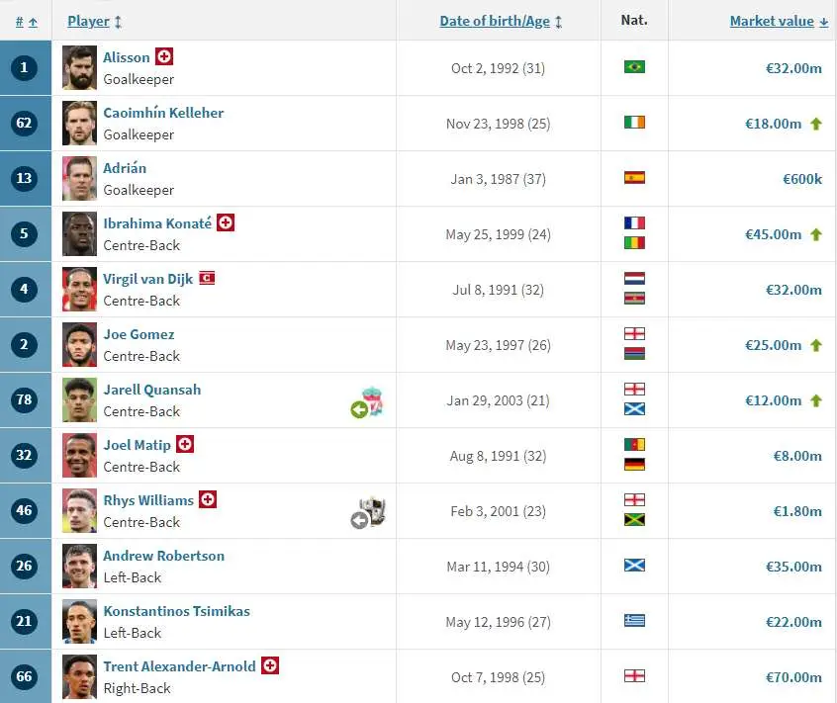Click Joe Gomez's player photo thumbnail
Screen dimensions: 837x703
click(79, 344)
